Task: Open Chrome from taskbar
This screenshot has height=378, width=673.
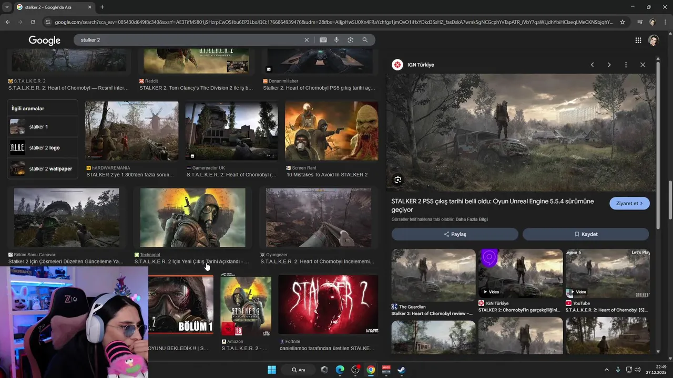Action: (371, 370)
